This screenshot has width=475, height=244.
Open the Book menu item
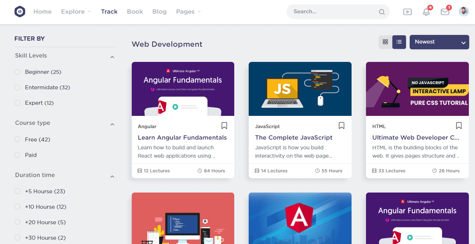click(x=135, y=12)
